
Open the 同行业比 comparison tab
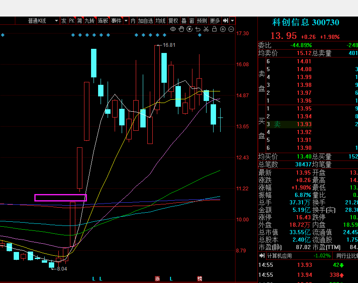[x=347, y=256]
